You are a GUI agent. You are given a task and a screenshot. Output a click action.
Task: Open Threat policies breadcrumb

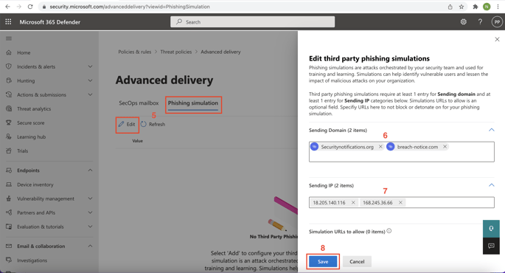tap(176, 52)
